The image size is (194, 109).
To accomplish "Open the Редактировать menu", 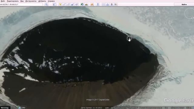I will pos(13,1).
